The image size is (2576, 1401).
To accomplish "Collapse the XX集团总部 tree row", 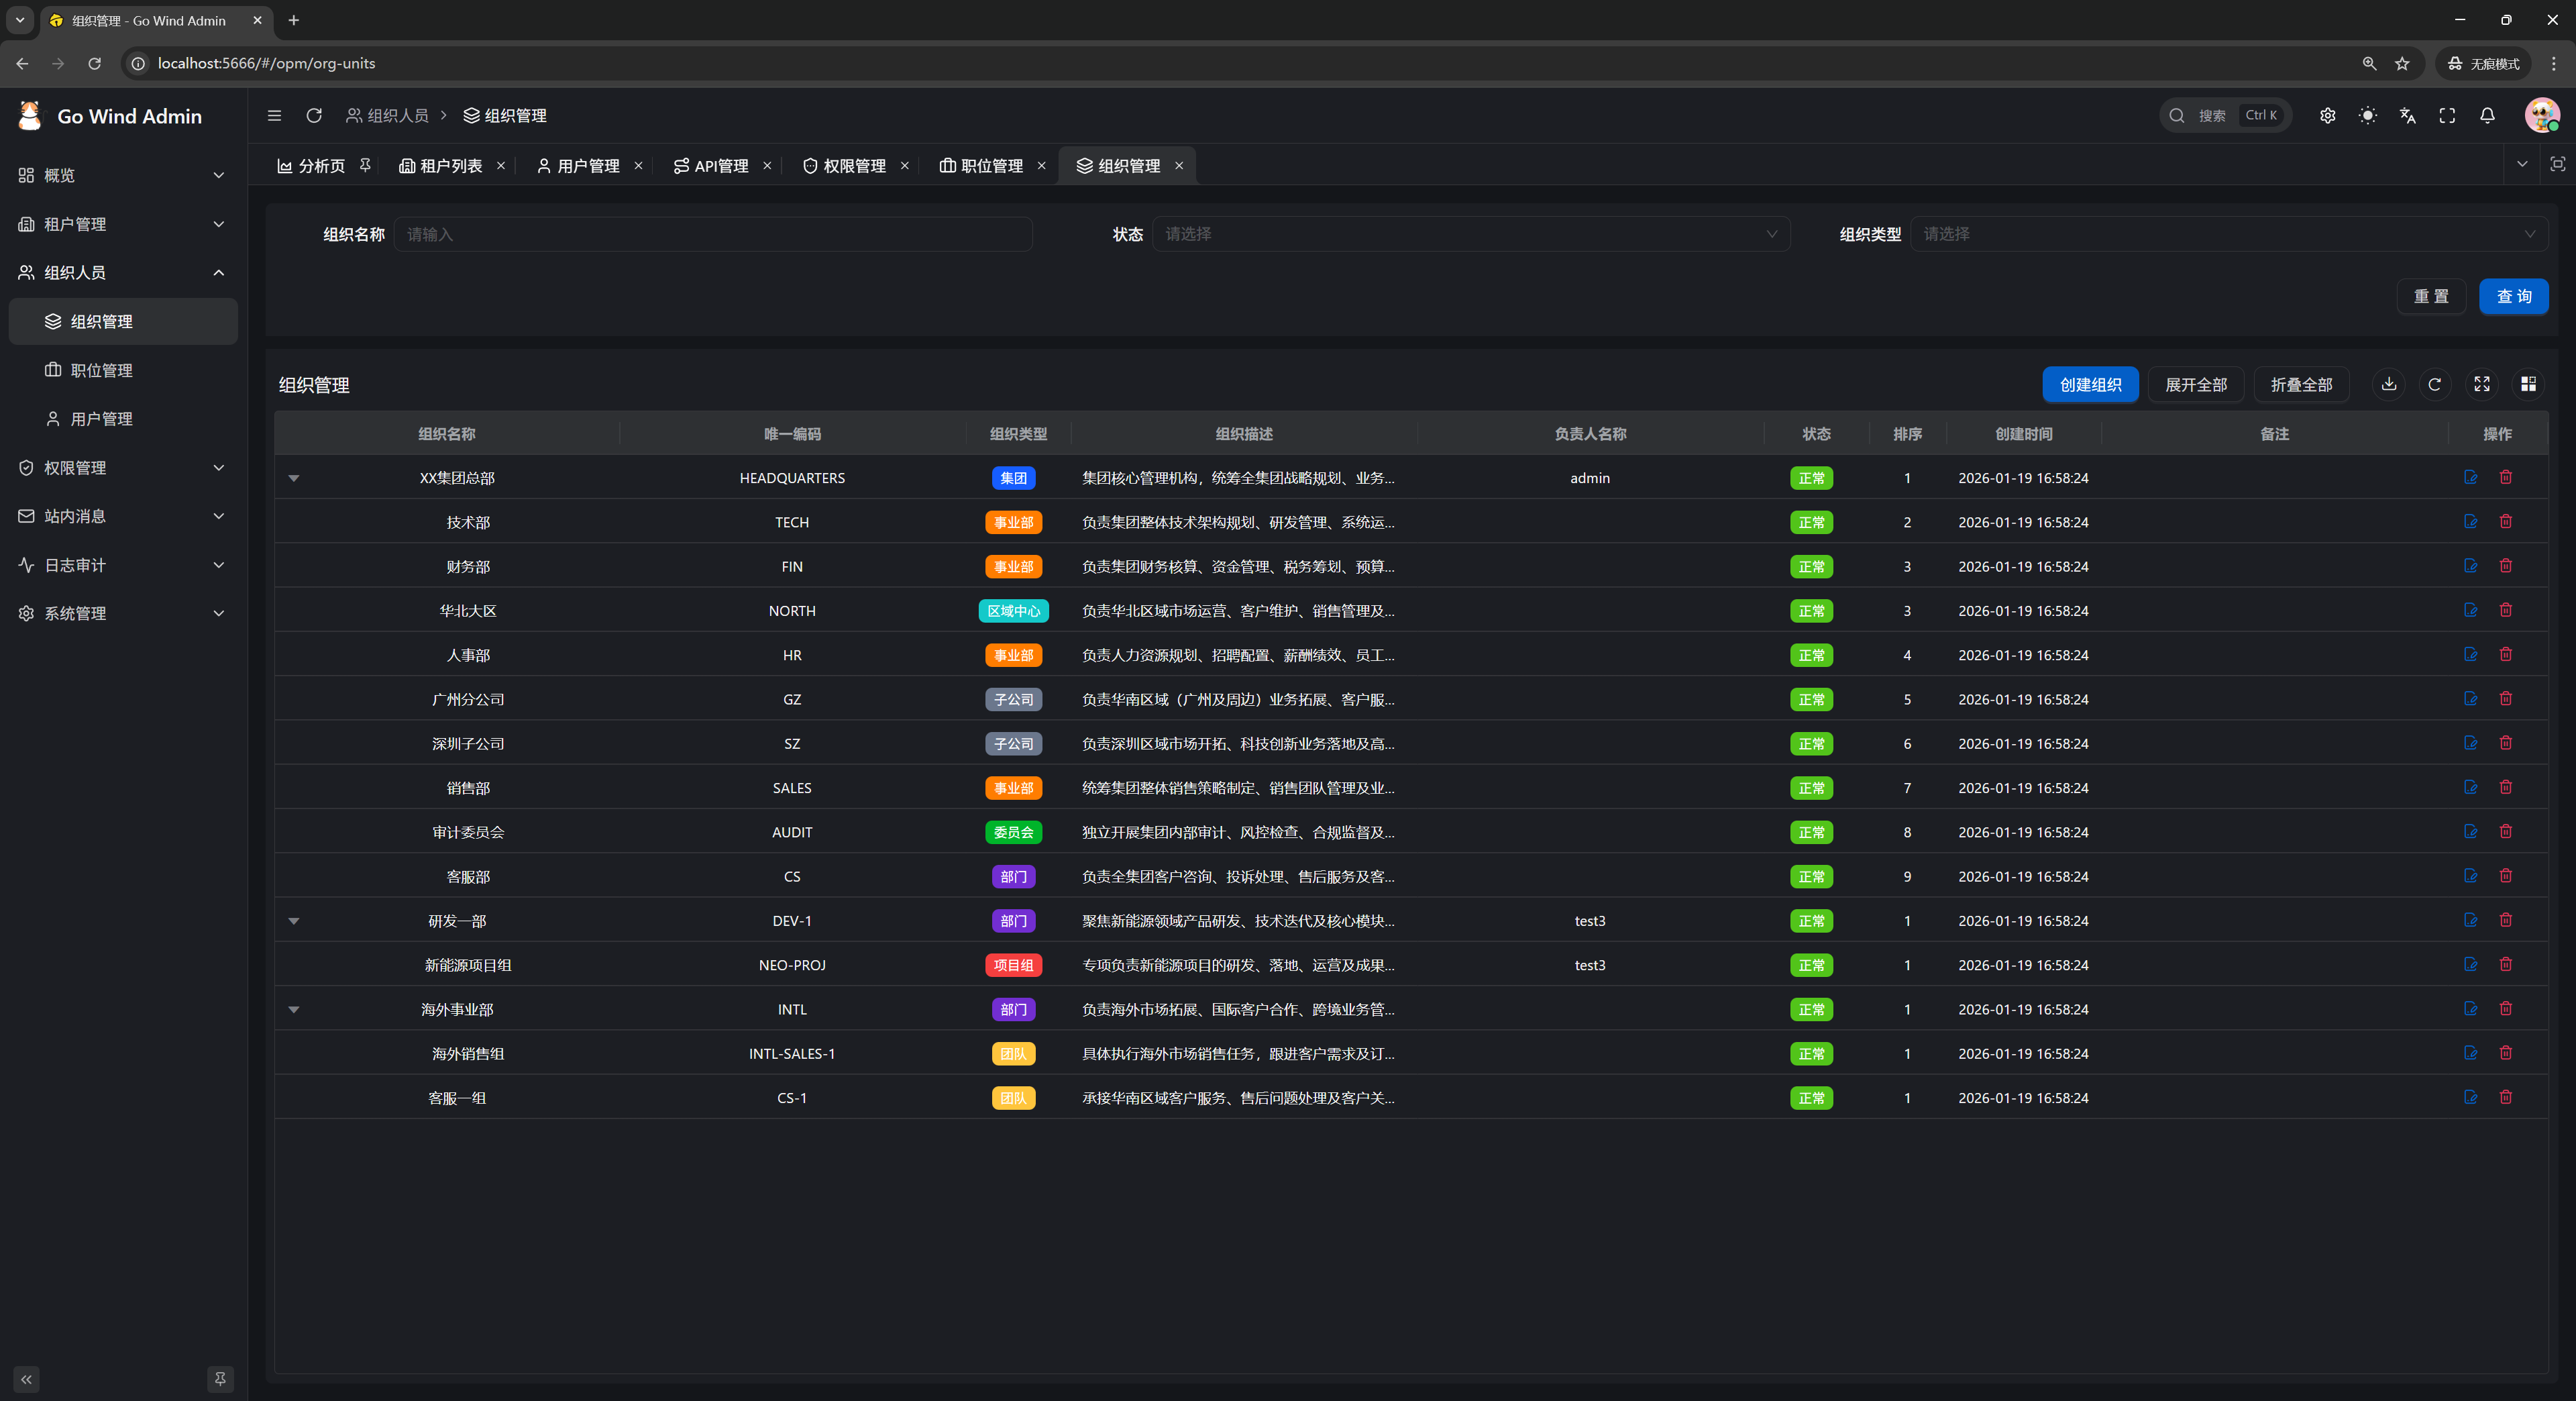I will click(x=294, y=478).
